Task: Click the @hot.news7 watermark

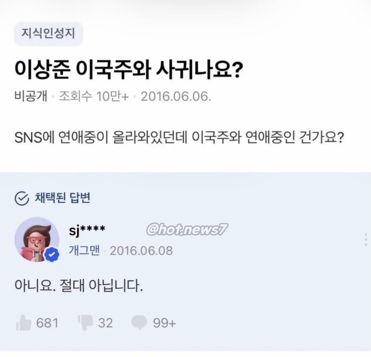Action: coord(187,230)
